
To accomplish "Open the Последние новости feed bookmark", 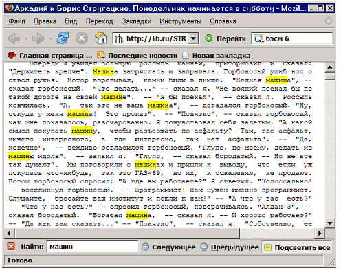I will tap(137, 56).
